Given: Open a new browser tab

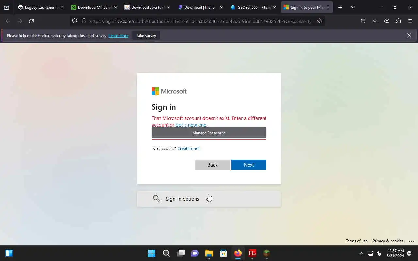Looking at the screenshot, I should click(x=340, y=7).
